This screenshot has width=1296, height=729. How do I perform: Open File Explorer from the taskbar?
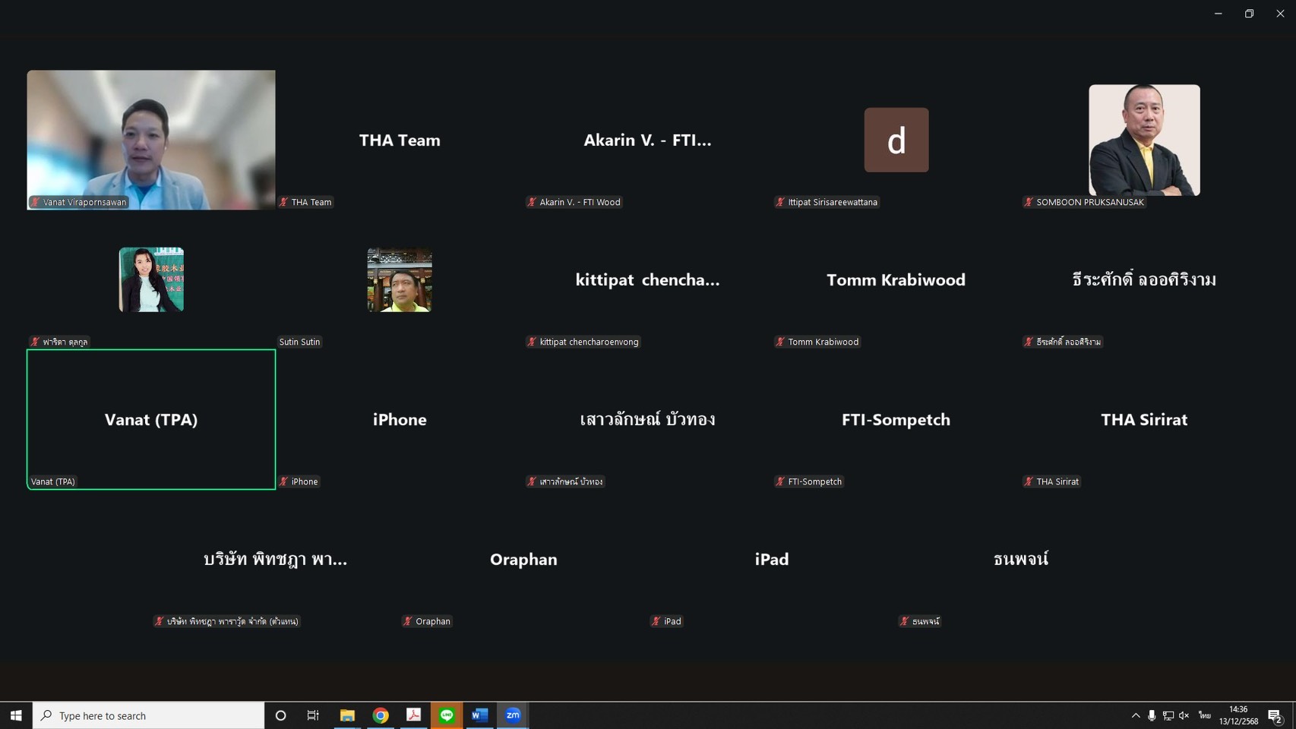pos(347,715)
